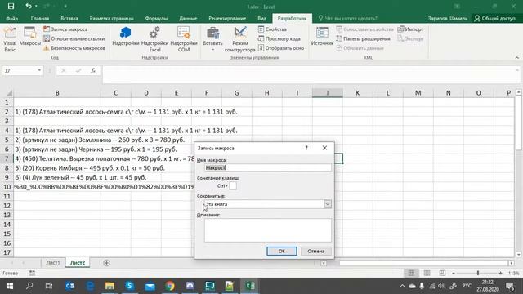Click the Select All corner triangle
The height and width of the screenshot is (294, 523).
point(9,93)
